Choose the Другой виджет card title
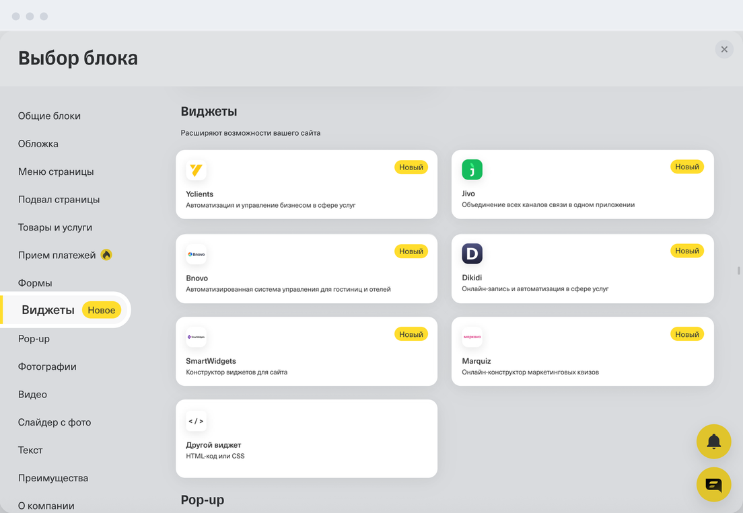Image resolution: width=743 pixels, height=513 pixels. pyautogui.click(x=213, y=445)
